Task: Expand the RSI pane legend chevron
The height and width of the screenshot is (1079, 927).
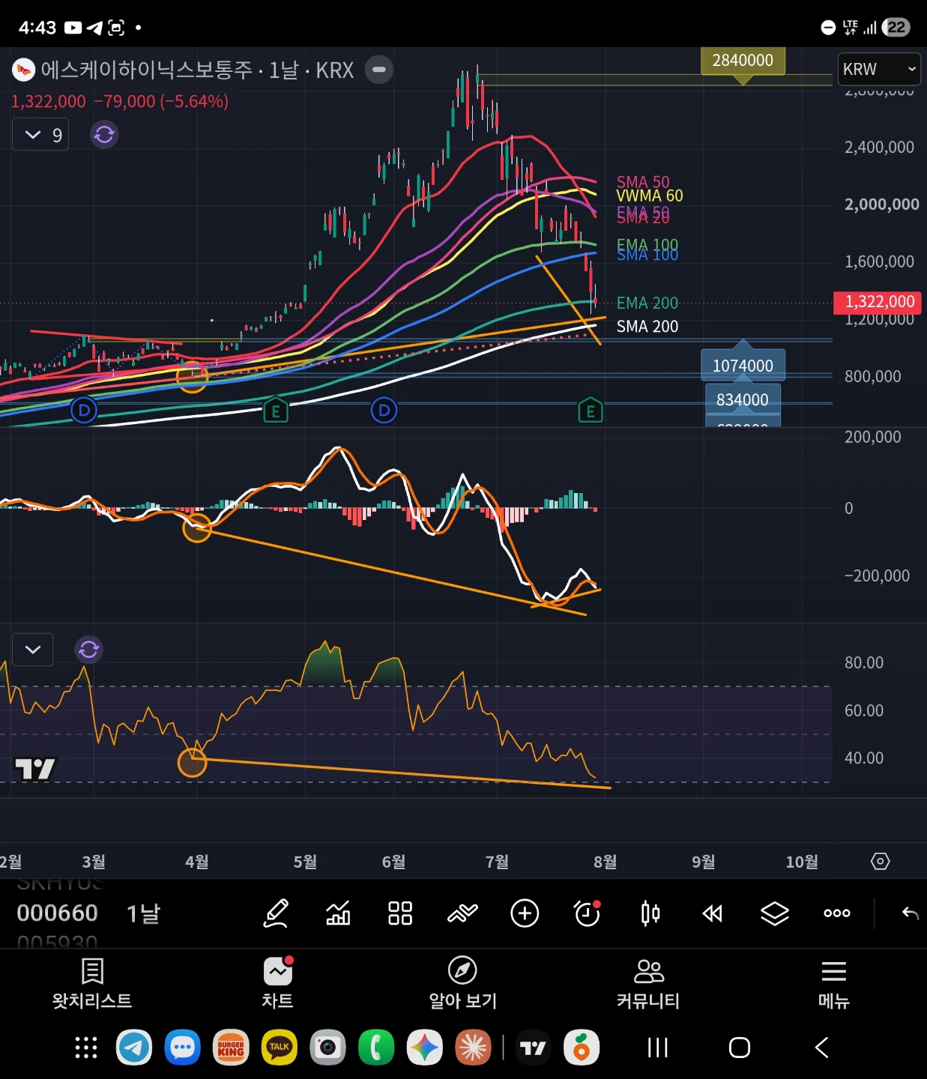Action: point(33,649)
